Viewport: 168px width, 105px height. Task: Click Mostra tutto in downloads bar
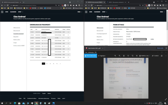click(160, 48)
